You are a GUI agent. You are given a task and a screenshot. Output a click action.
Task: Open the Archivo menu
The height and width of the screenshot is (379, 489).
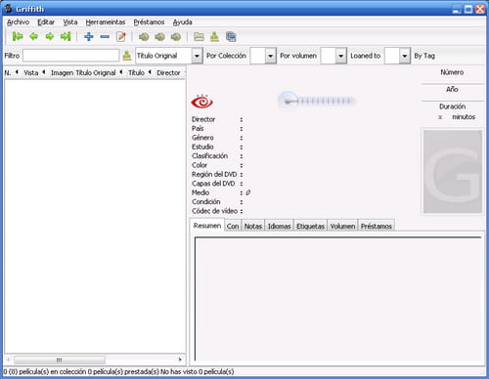coord(18,22)
